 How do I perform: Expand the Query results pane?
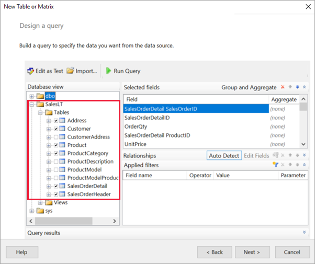pos(304,232)
